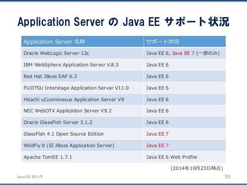Select the "Red Hat JBoss EAP 6.3" cell
Viewport: 247px width, 185px height.
pyautogui.click(x=82, y=76)
